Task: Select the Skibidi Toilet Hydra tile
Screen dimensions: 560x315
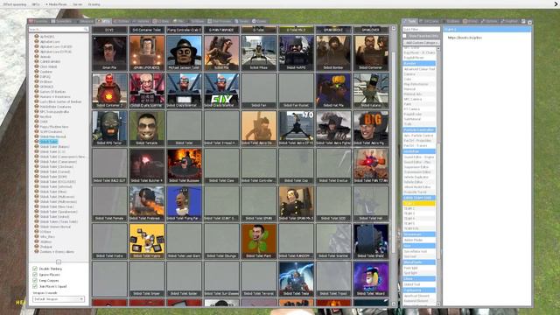Action: point(109,241)
